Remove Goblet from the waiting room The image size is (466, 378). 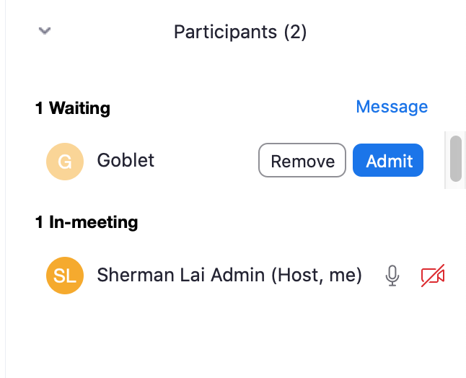[302, 161]
